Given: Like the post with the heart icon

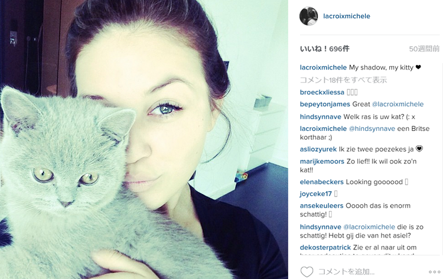Looking at the screenshot, I should pyautogui.click(x=307, y=272).
